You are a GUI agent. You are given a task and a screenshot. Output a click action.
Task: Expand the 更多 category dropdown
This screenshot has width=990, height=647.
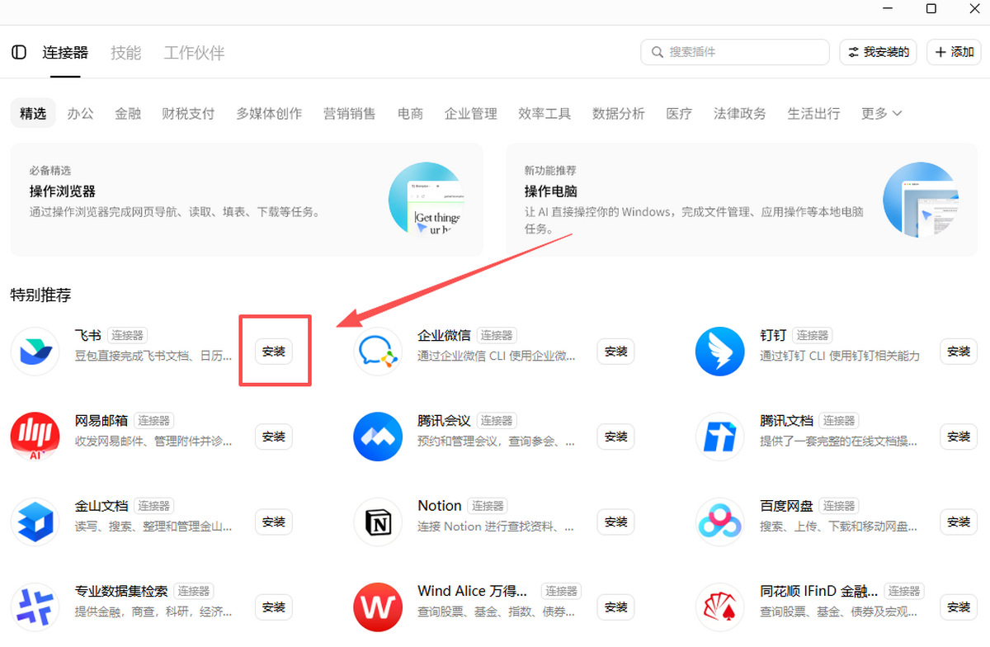(x=881, y=114)
